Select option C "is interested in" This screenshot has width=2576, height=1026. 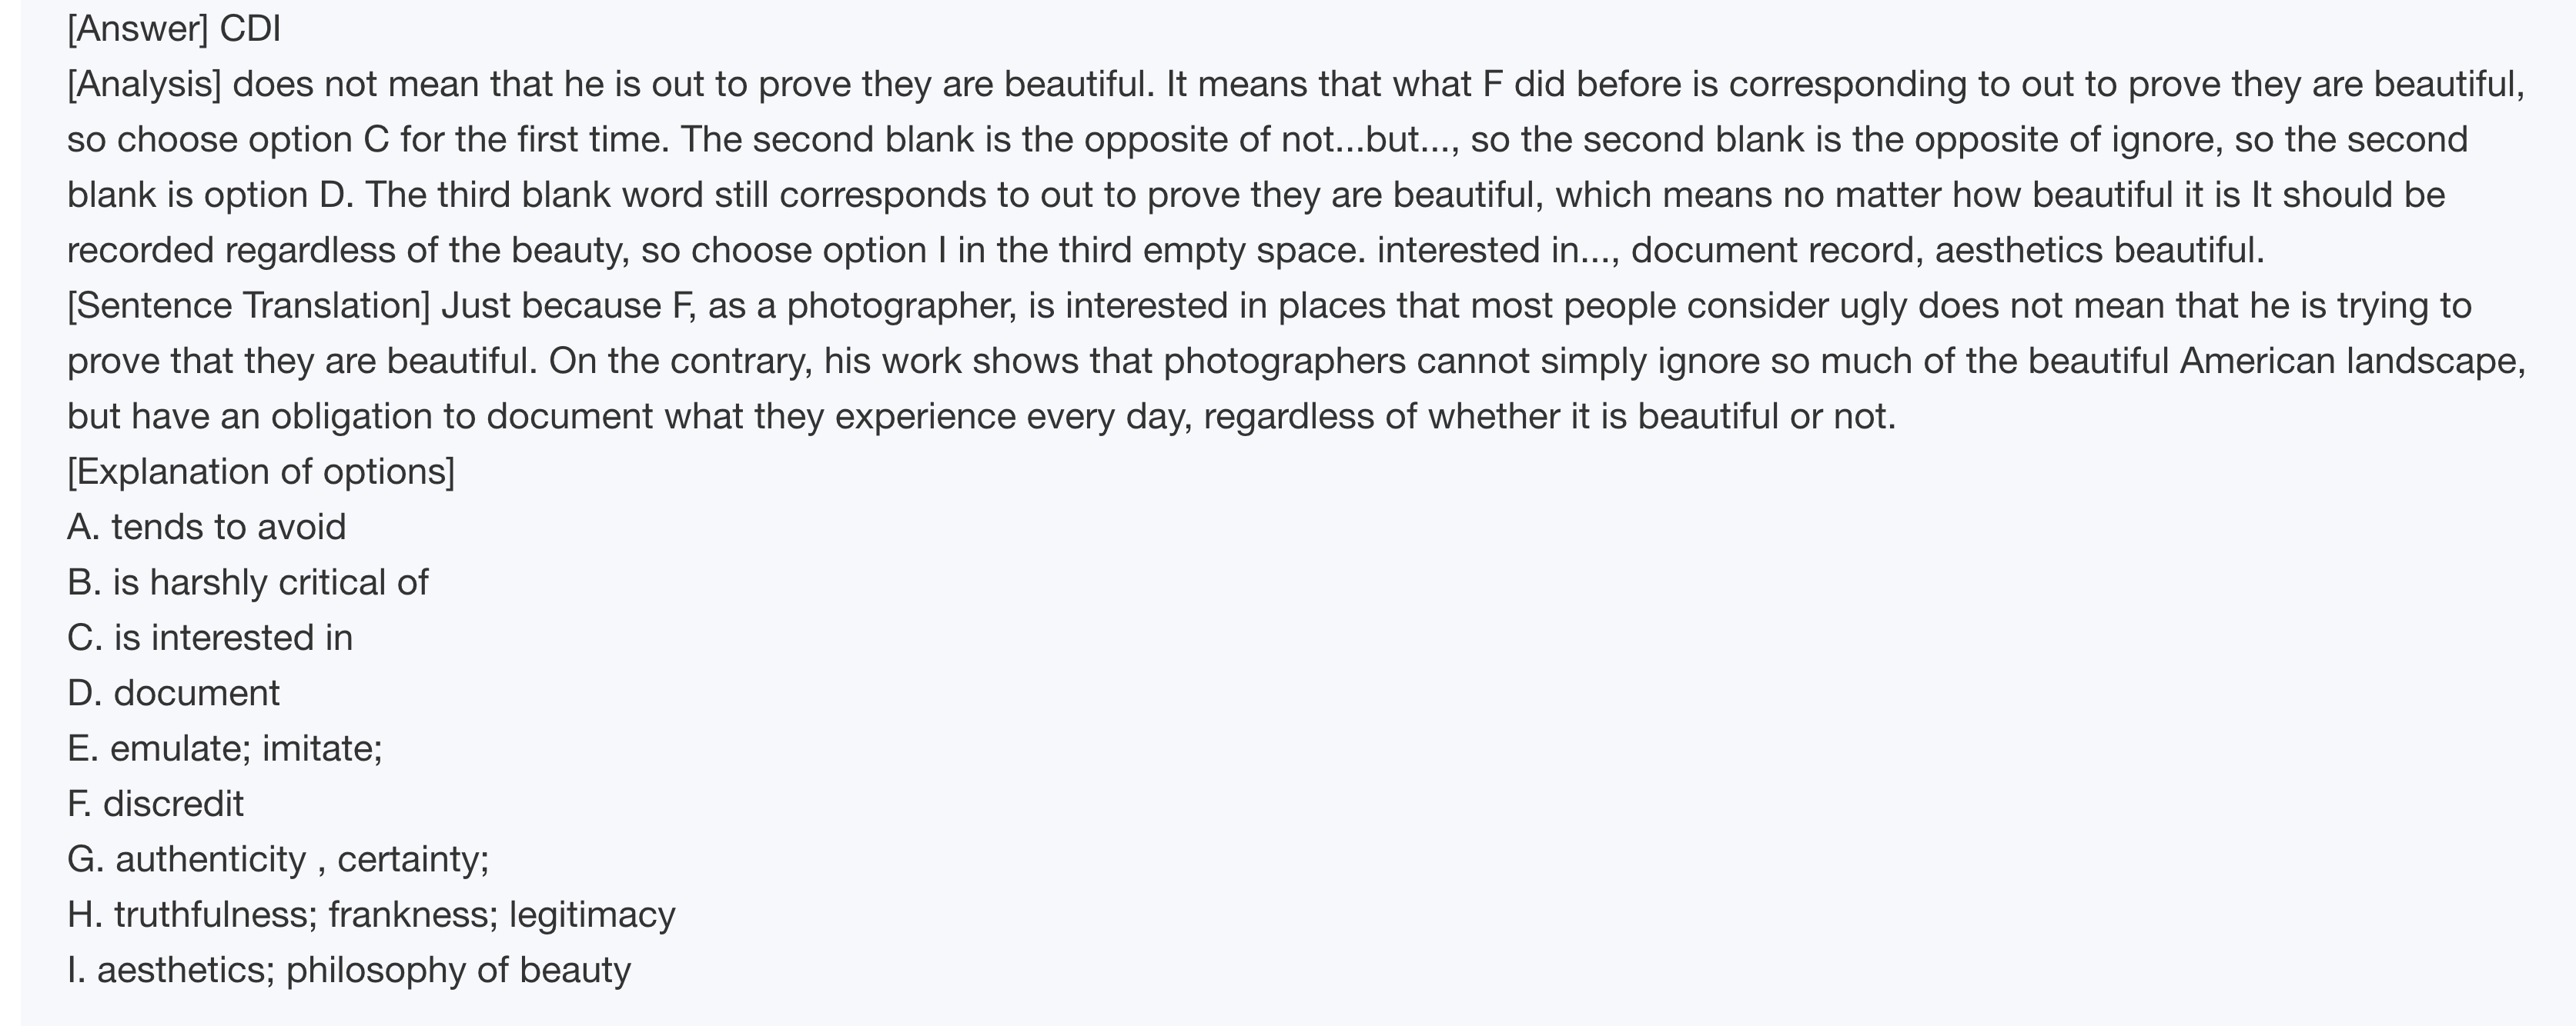tap(210, 638)
